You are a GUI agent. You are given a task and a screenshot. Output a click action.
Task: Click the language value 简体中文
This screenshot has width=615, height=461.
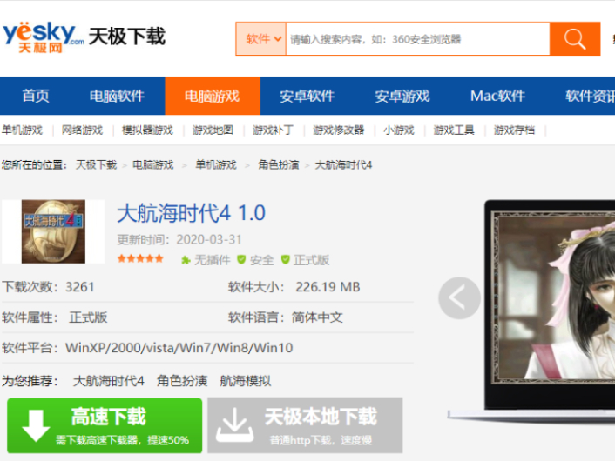coord(317,317)
